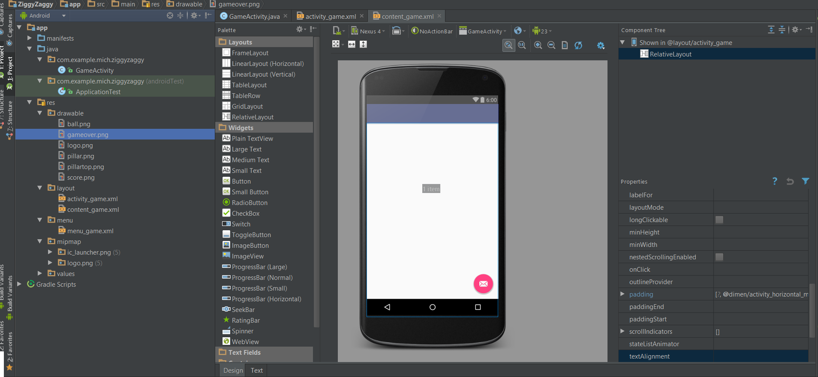
Task: Click the onClick property value field
Action: (761, 270)
